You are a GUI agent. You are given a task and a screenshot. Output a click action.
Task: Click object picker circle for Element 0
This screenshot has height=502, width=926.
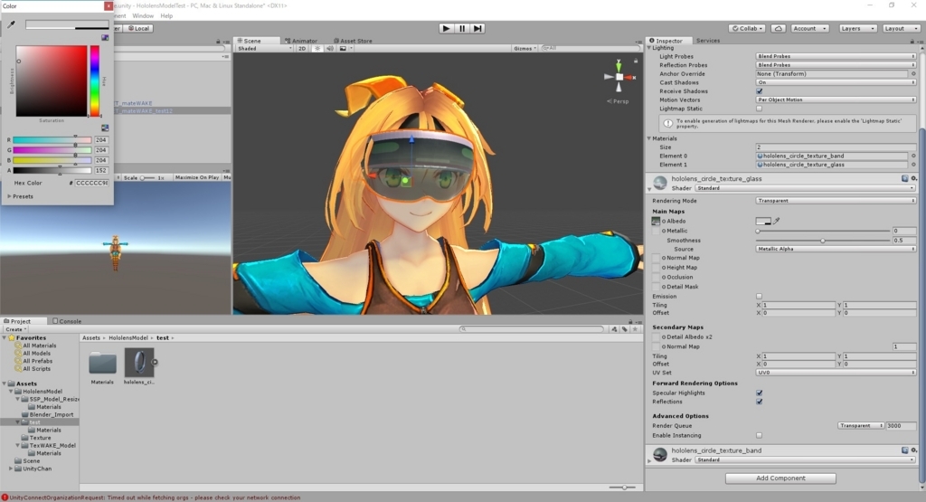(x=913, y=156)
